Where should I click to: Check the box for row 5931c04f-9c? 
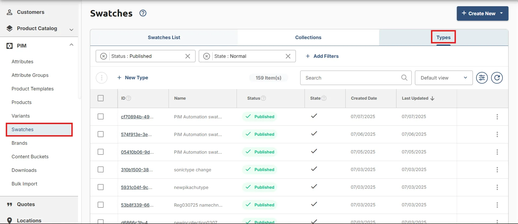pyautogui.click(x=101, y=187)
